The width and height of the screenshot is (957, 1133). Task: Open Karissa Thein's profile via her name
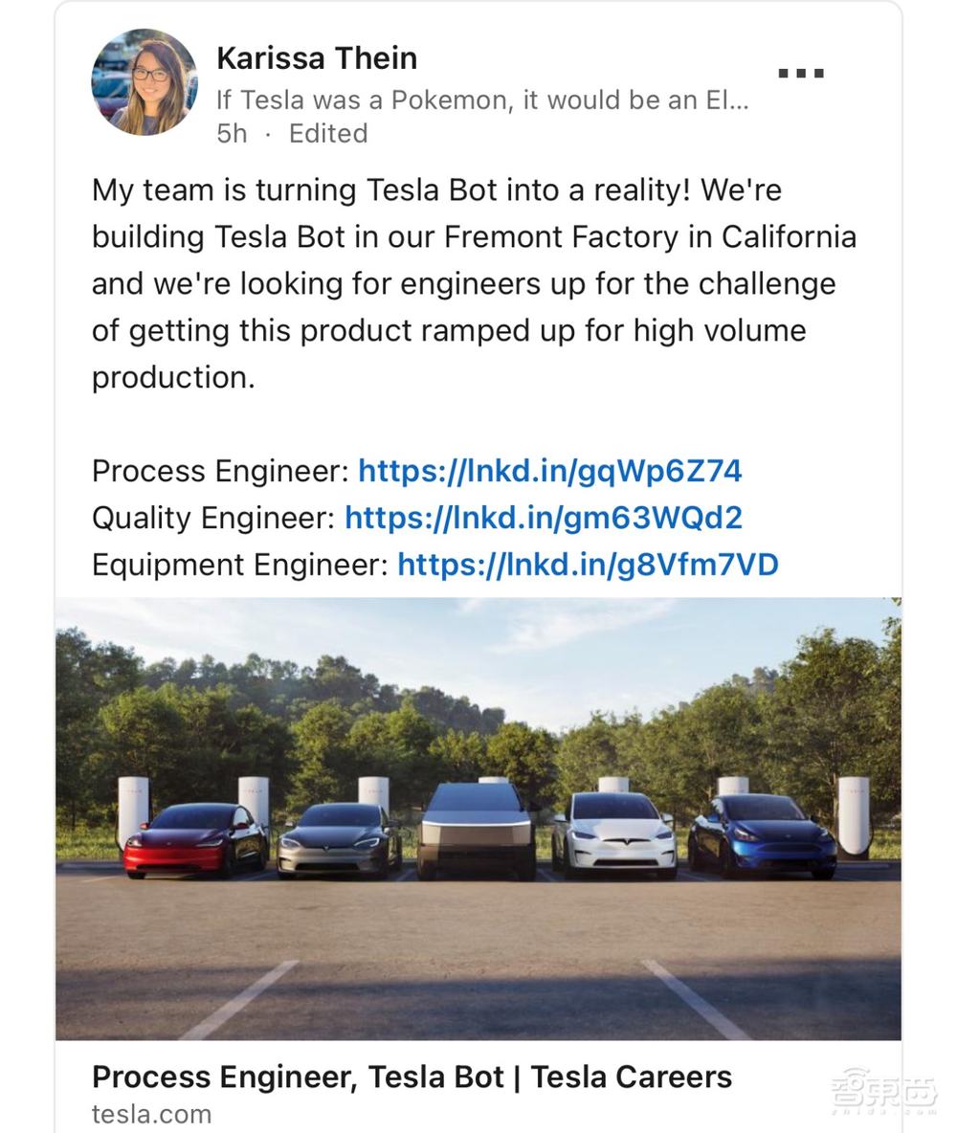pos(317,58)
